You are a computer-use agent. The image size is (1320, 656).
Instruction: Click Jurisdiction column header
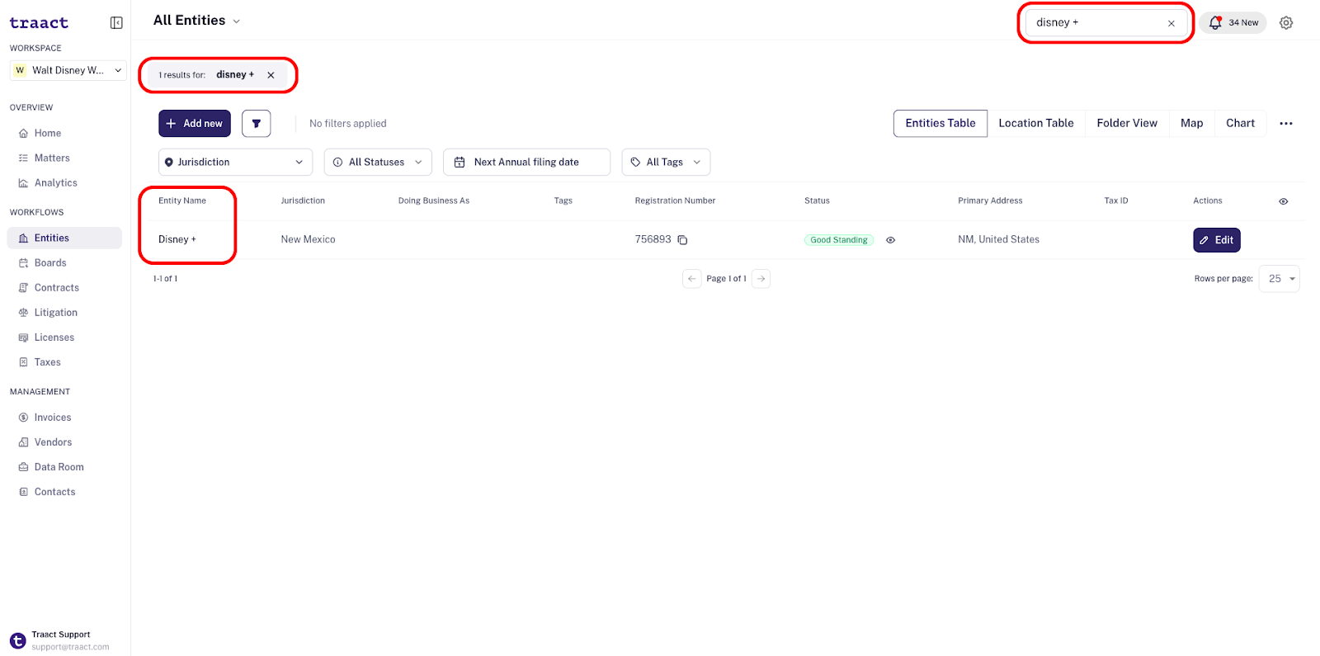click(x=303, y=201)
